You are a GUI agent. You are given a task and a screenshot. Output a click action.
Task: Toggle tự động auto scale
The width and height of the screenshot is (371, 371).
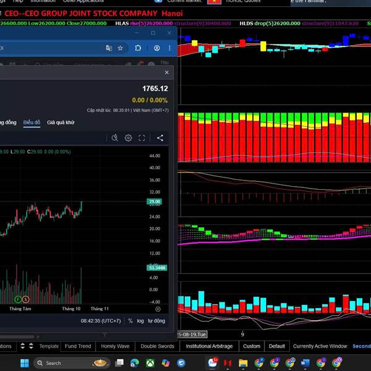click(156, 321)
